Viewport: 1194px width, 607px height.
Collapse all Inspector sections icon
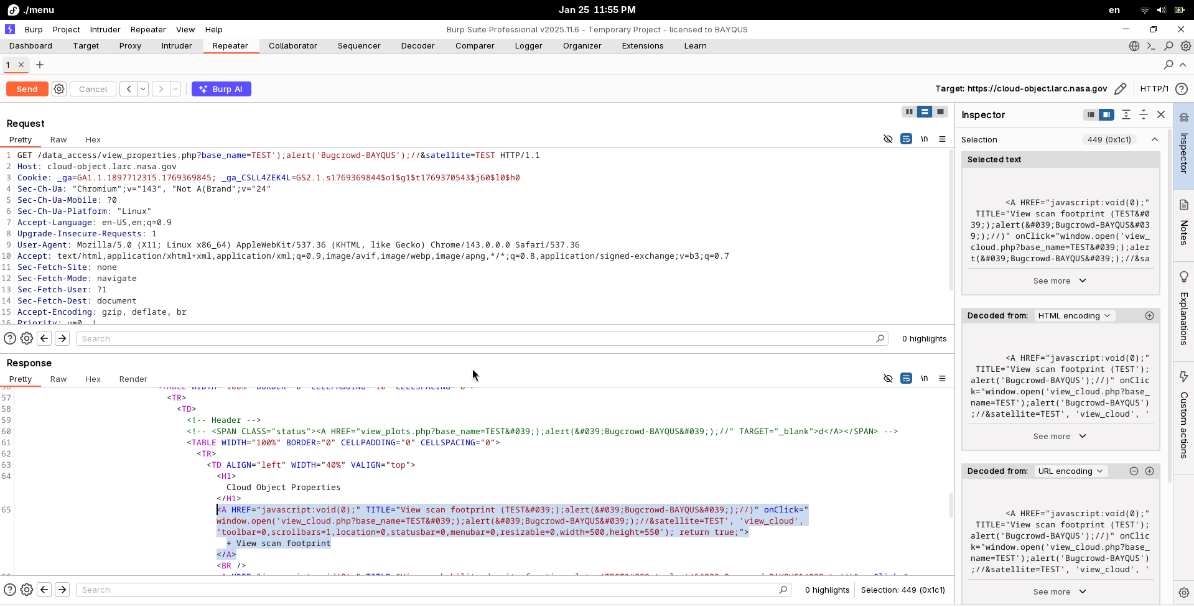[1144, 114]
